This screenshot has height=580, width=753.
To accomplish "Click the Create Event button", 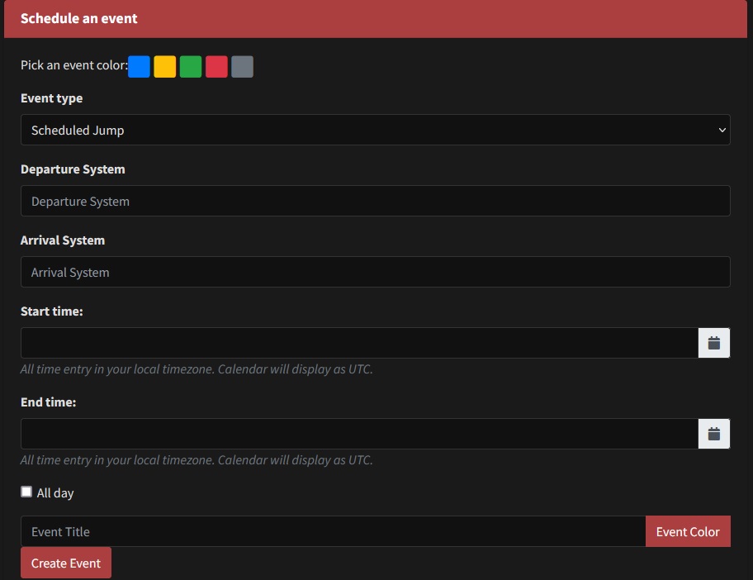I will coord(66,563).
